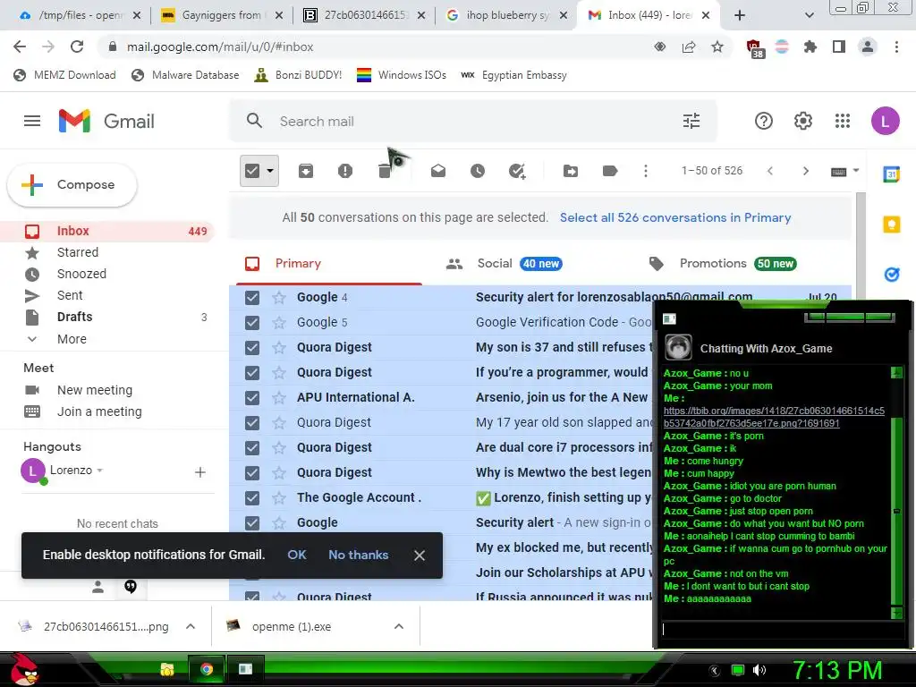Star the Quora Digest 'Why is Mewtwo' email

(x=279, y=472)
